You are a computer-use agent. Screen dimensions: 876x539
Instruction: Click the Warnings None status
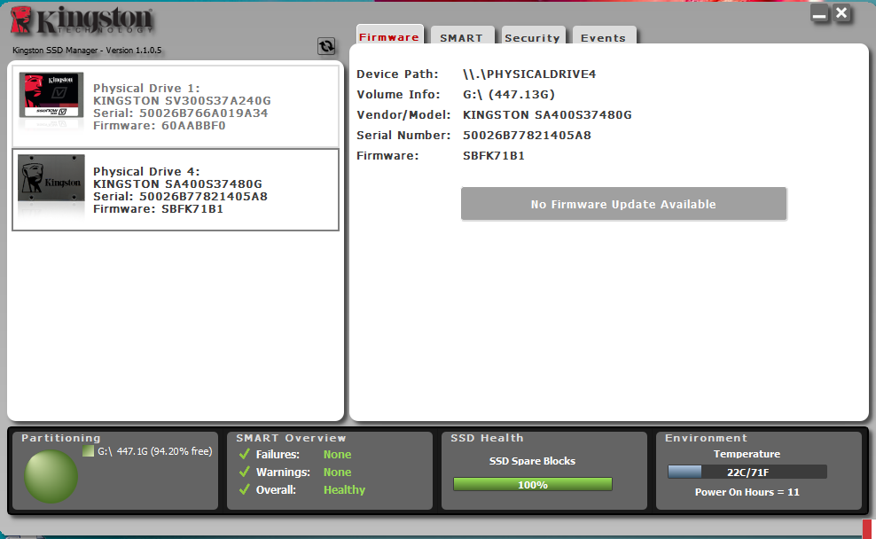coord(338,473)
